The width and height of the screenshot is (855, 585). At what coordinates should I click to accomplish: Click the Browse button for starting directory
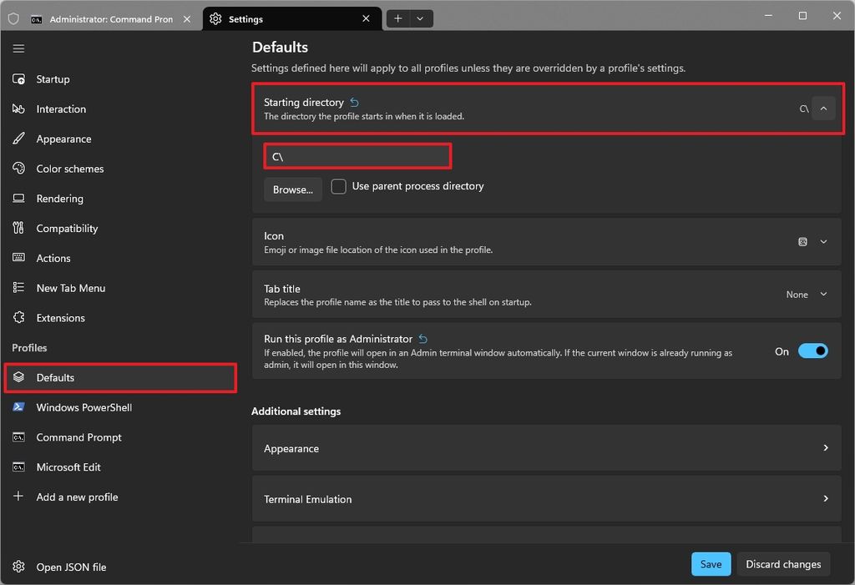[x=292, y=189]
